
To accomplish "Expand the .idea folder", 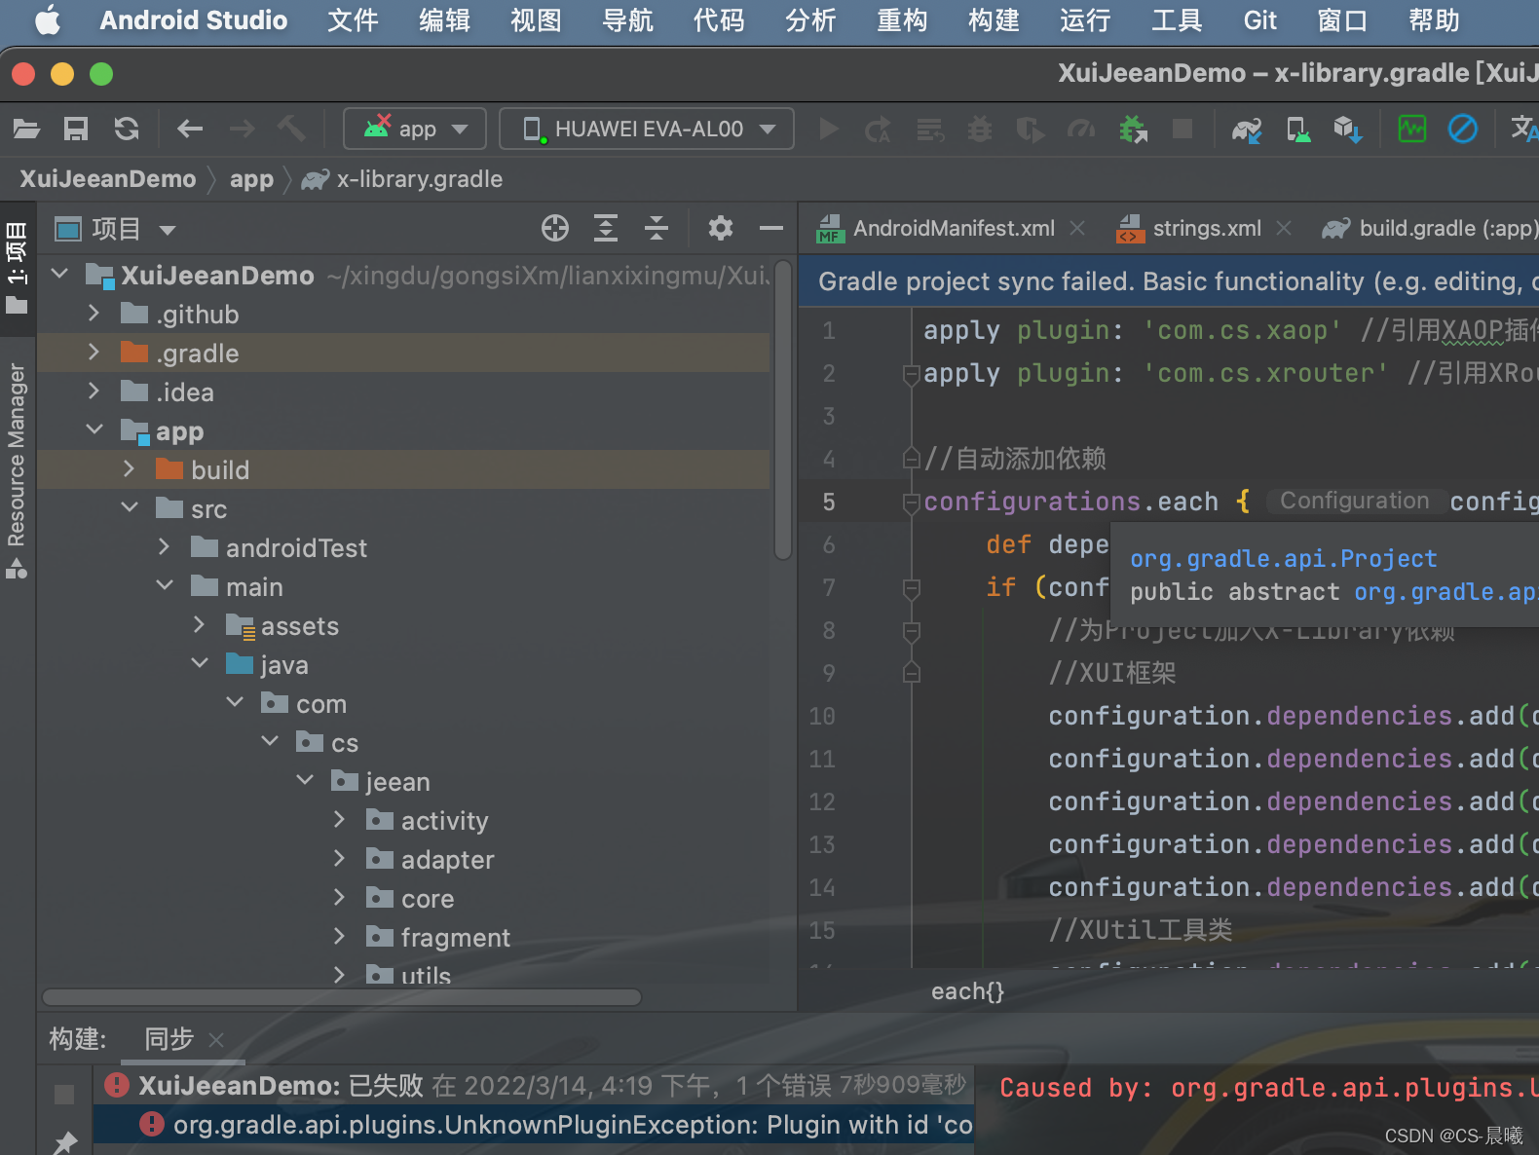I will click(94, 391).
